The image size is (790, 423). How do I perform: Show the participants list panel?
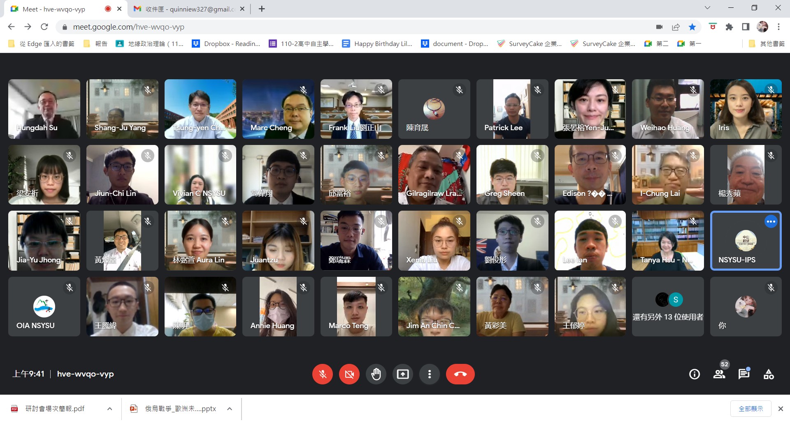click(x=719, y=374)
